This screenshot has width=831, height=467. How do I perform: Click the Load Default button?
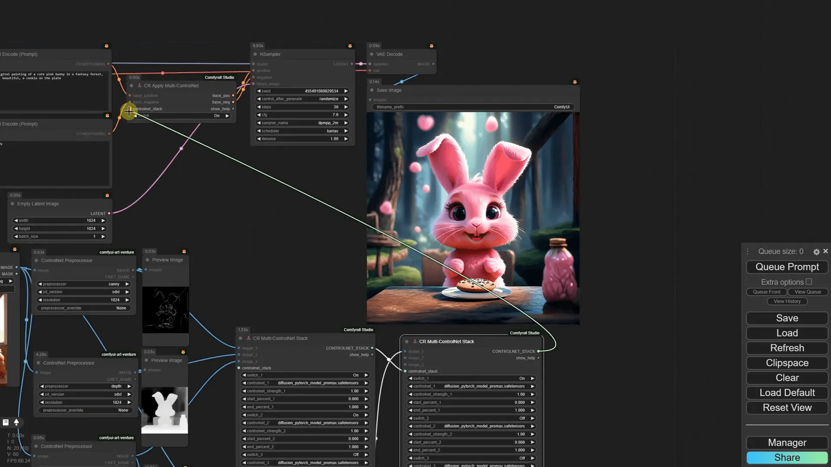[x=787, y=393]
